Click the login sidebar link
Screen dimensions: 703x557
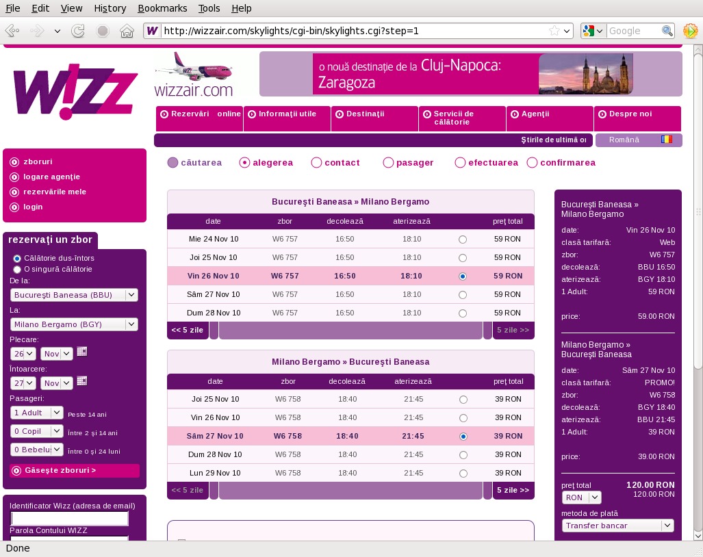(33, 207)
